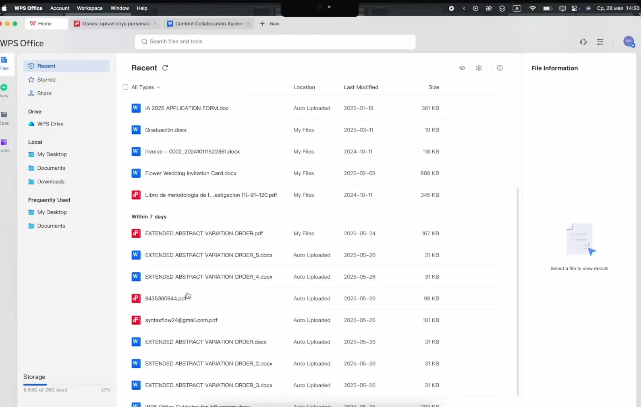Open the sliders settings icon near the avatar
The width and height of the screenshot is (641, 407).
(x=600, y=42)
